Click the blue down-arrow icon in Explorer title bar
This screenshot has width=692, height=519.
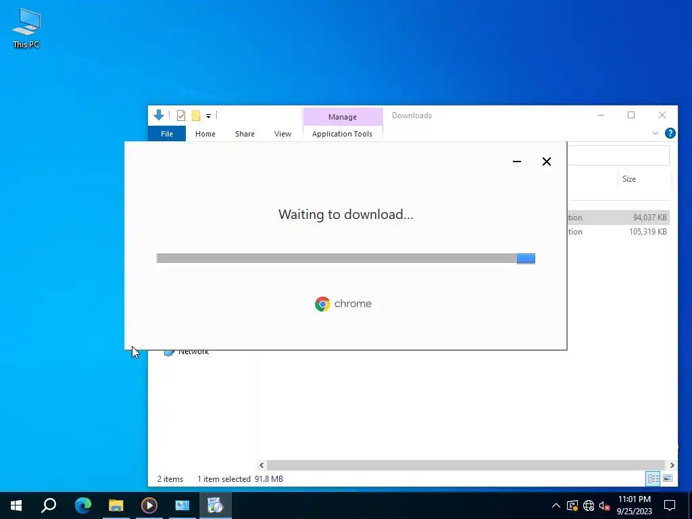158,115
